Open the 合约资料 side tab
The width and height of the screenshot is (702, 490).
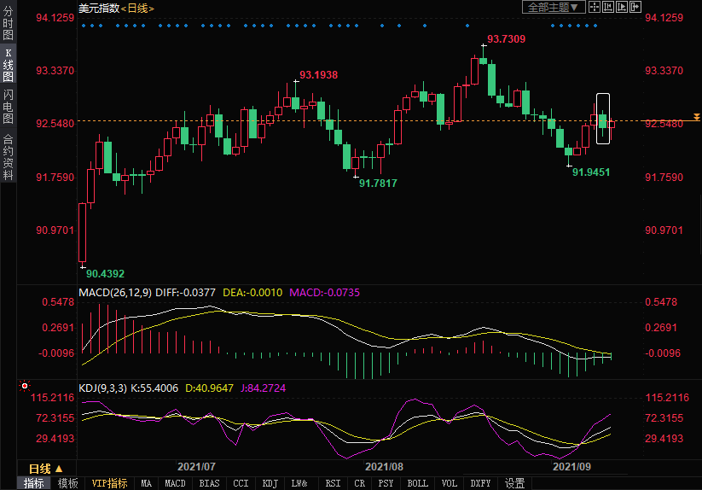[8, 157]
